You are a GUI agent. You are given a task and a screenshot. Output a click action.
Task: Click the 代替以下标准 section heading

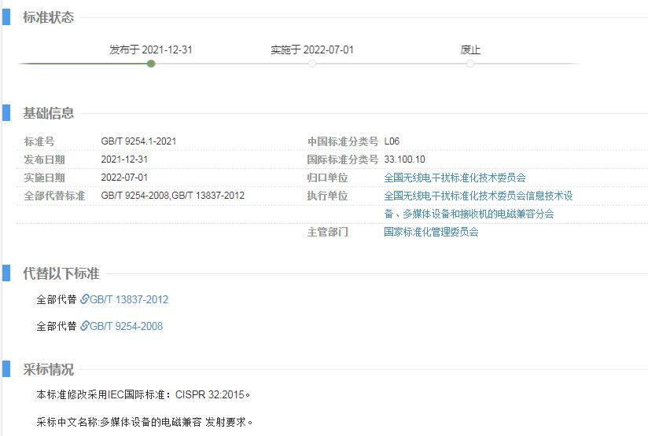pyautogui.click(x=61, y=273)
